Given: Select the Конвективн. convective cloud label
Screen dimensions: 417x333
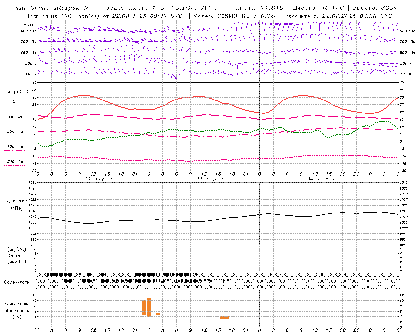Looking at the screenshot, I should (17, 304).
